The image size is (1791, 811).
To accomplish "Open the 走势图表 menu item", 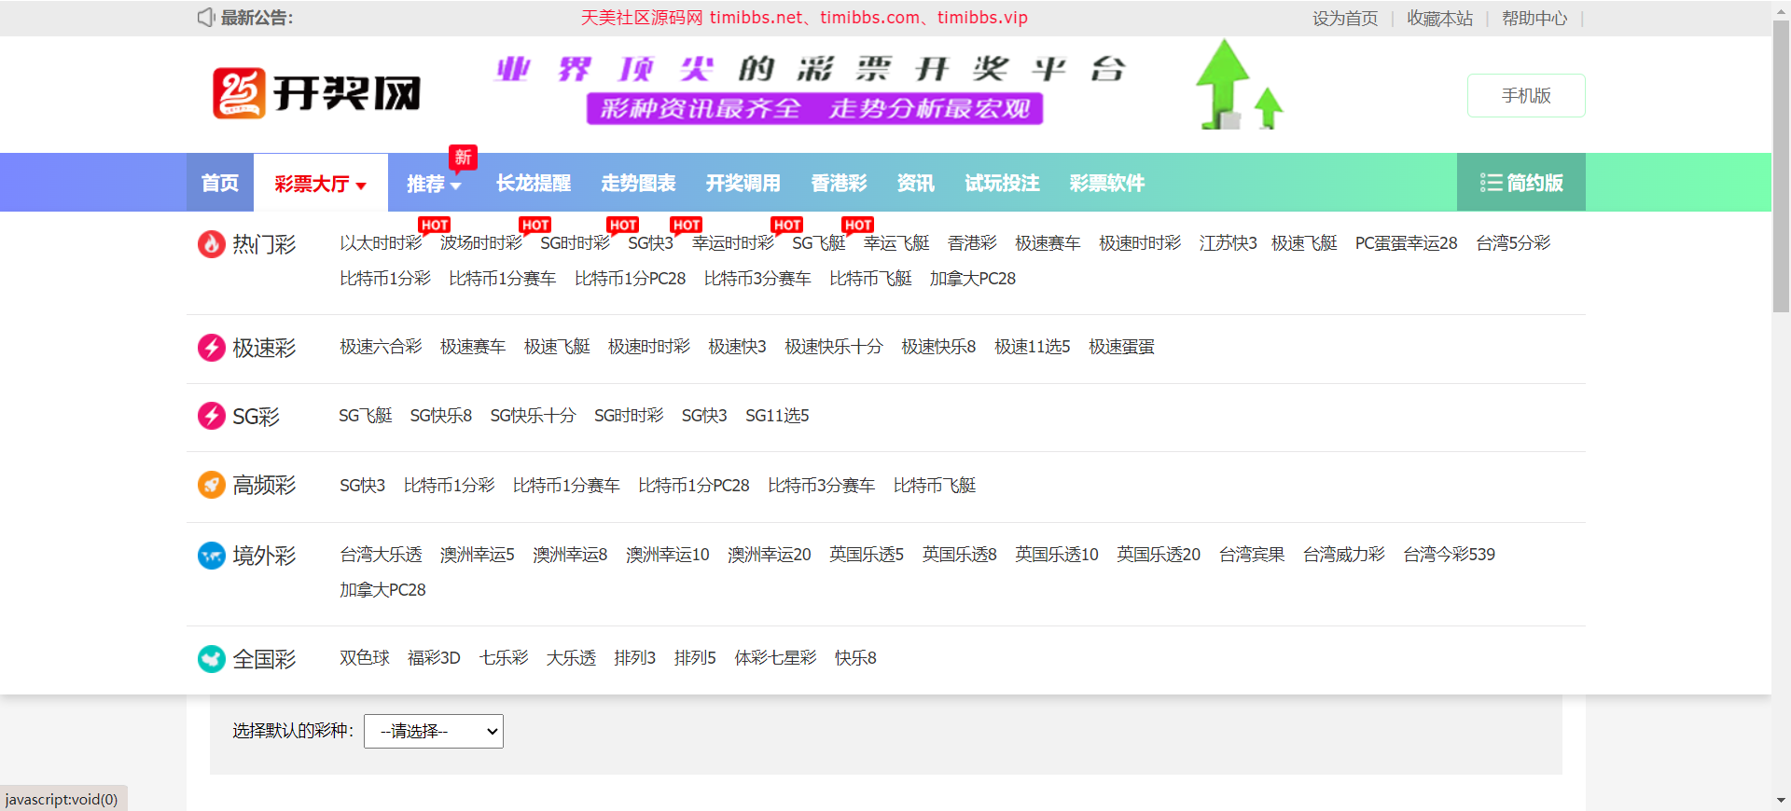I will (638, 183).
